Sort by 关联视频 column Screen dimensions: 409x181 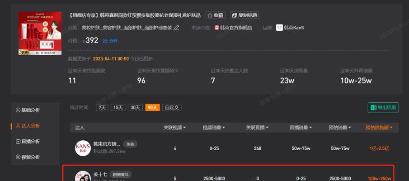[x=175, y=128]
